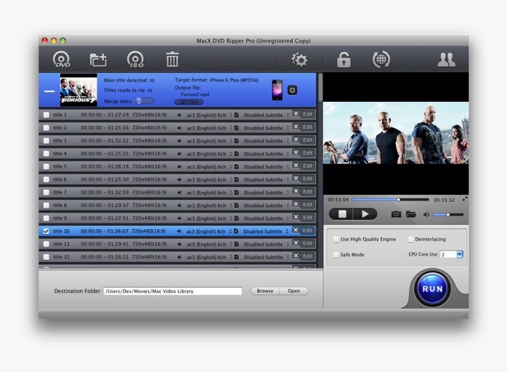Viewport: 507px width, 372px height.
Task: Open audio track selector for title 9
Action: point(231,218)
